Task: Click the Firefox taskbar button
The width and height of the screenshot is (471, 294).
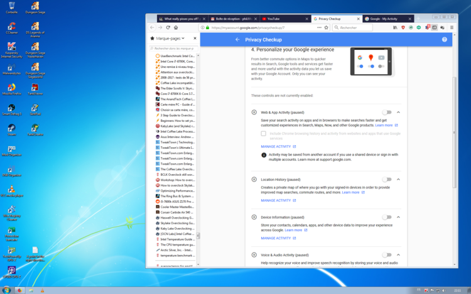Action: pyautogui.click(x=19, y=290)
